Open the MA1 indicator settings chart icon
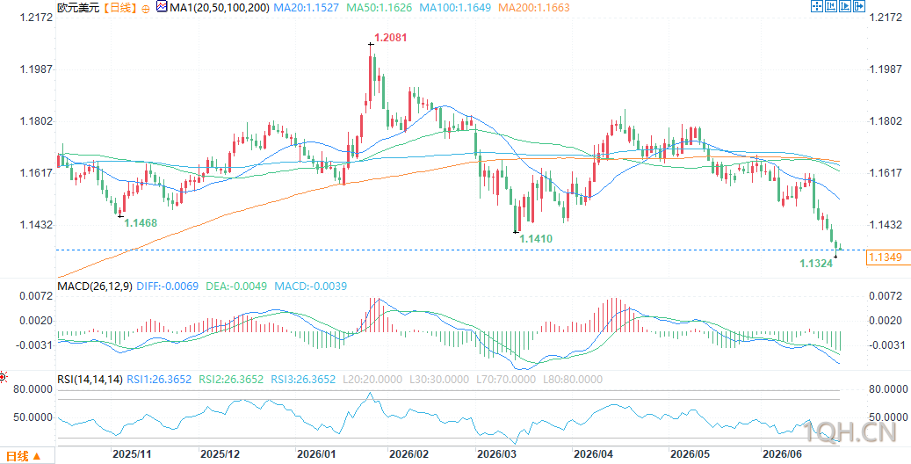 (x=161, y=8)
